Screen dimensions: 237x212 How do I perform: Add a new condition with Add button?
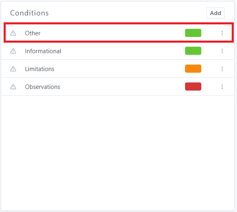coord(215,13)
